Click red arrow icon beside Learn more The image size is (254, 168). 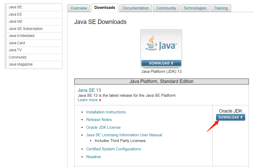(x=100, y=100)
